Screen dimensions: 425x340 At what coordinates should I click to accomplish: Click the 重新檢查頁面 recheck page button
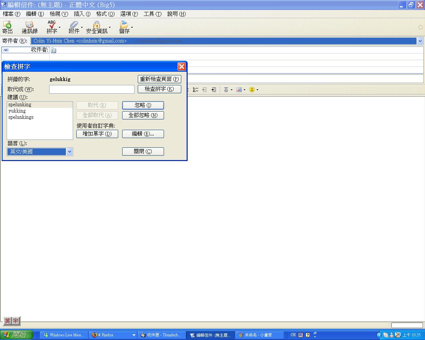point(159,79)
